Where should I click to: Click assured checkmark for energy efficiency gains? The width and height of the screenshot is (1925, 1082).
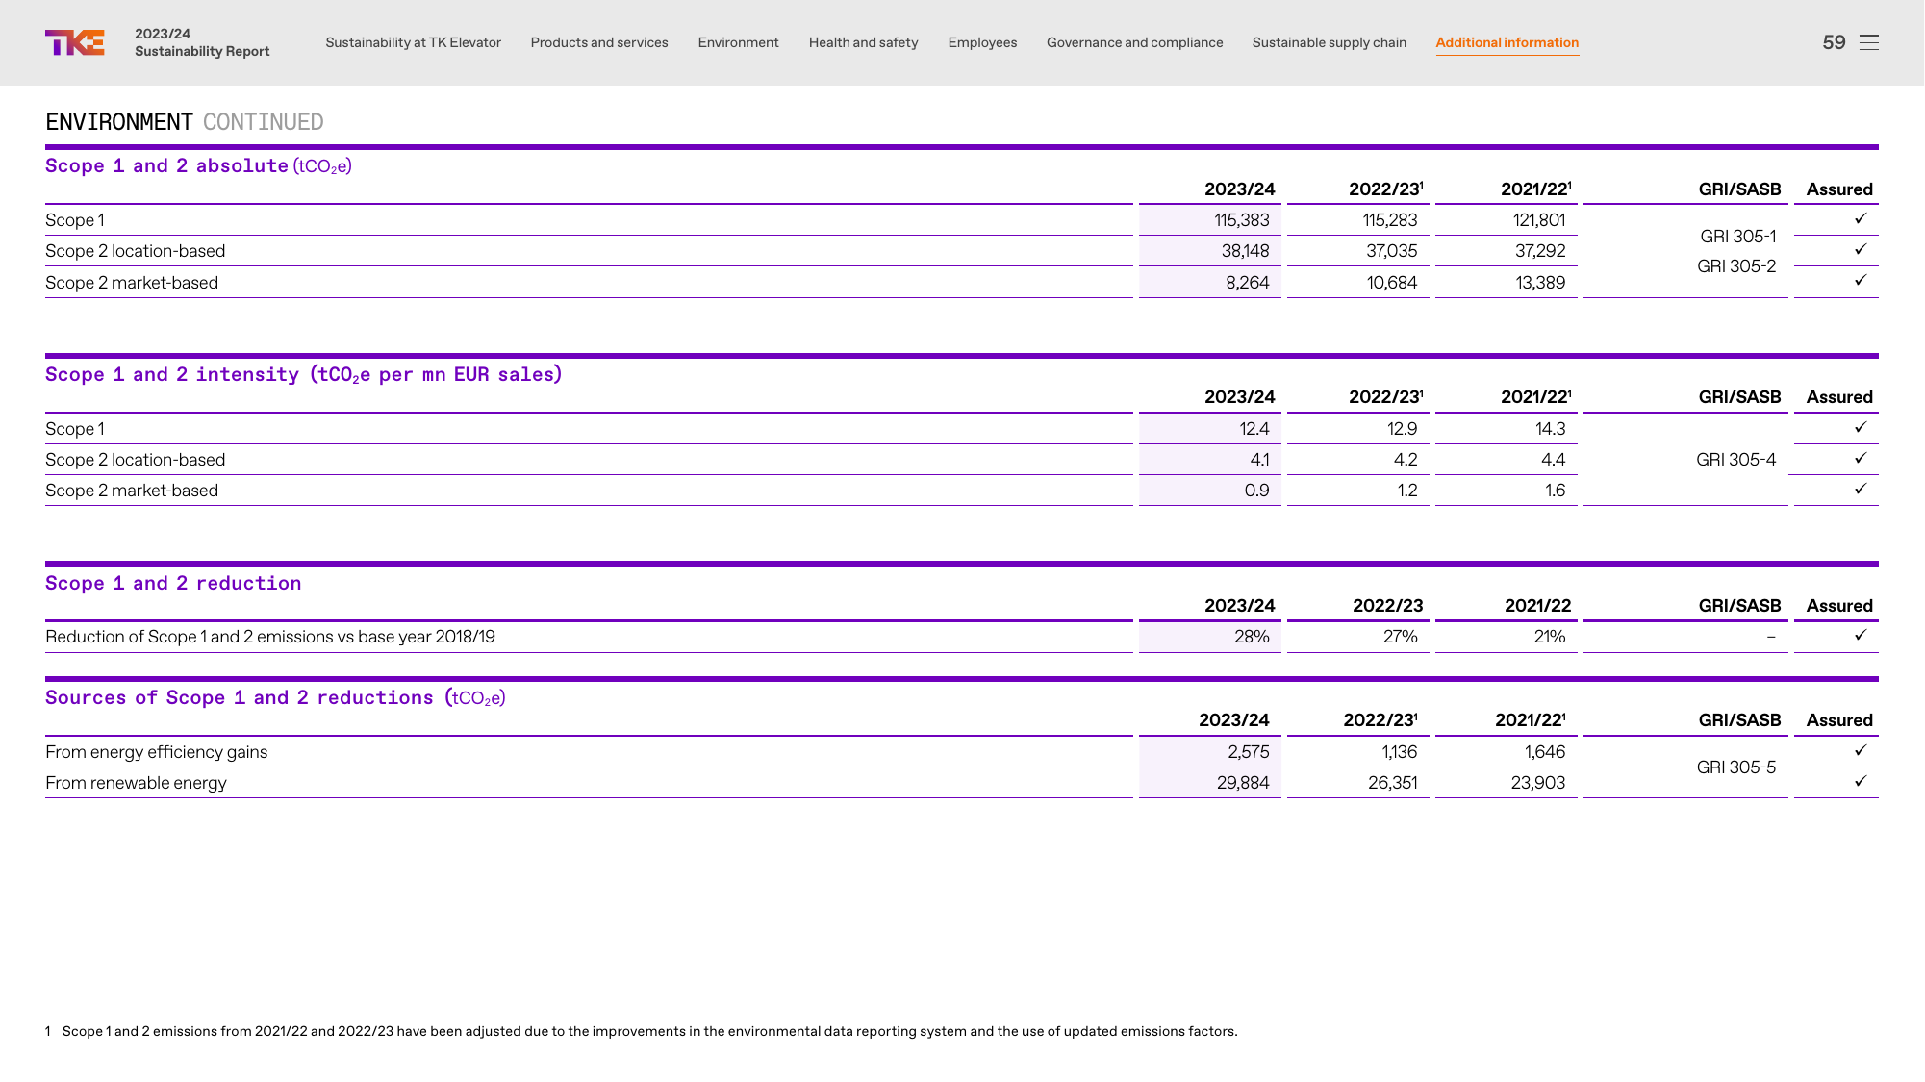pos(1860,751)
